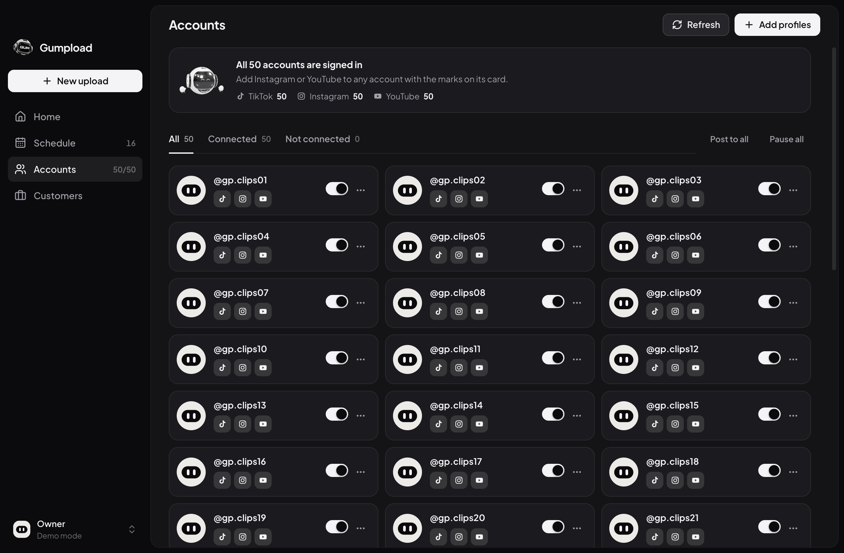This screenshot has width=844, height=553.
Task: Open the ellipsis menu for @gp.clips18
Action: point(793,472)
